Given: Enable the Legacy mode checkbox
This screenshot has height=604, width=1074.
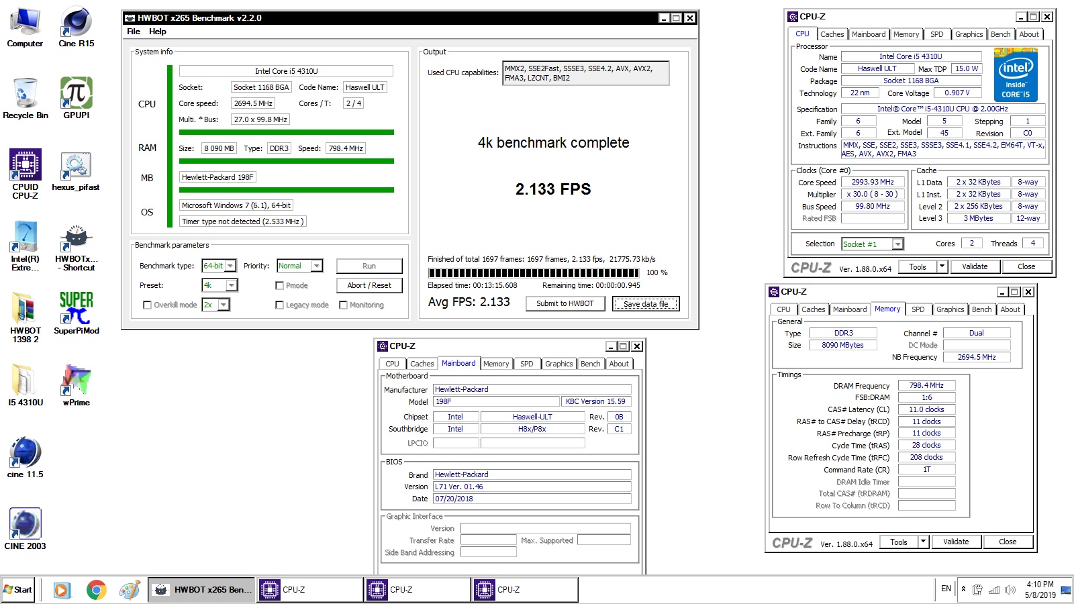Looking at the screenshot, I should point(280,305).
